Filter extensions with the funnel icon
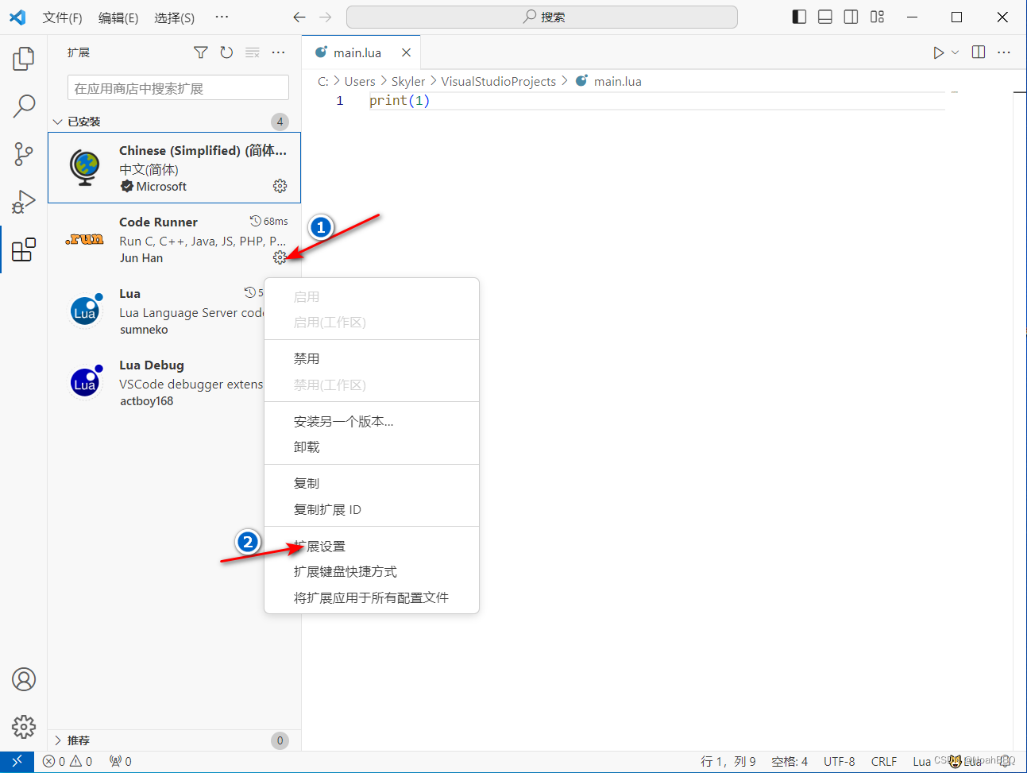Screen dimensions: 1027x773 tap(201, 52)
